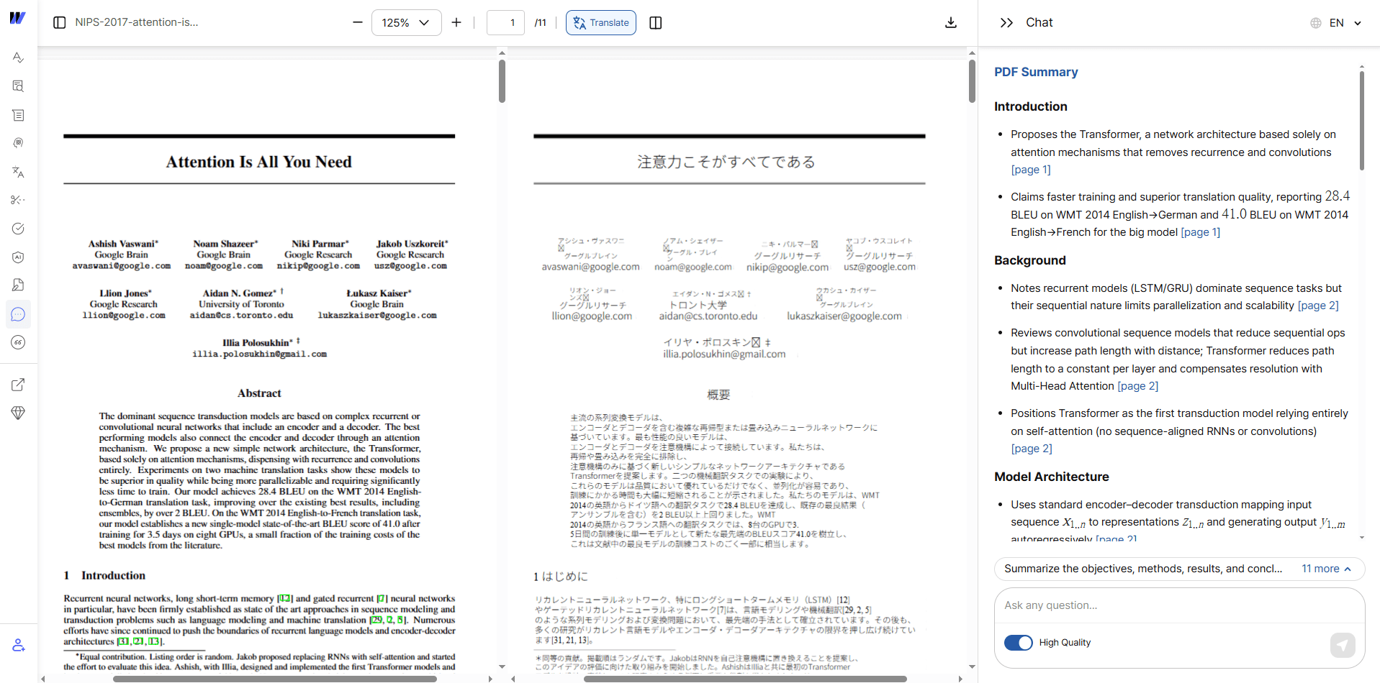Follow the [page 2] link after 'Multi-Head Attention'
Screen dimensions: 1380x683
click(x=1137, y=386)
